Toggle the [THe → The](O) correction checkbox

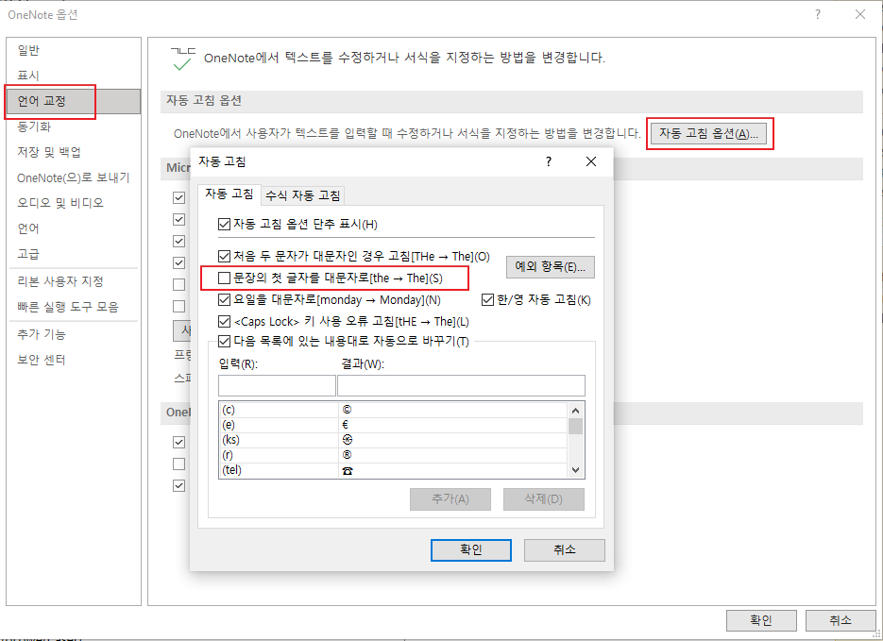pos(224,257)
